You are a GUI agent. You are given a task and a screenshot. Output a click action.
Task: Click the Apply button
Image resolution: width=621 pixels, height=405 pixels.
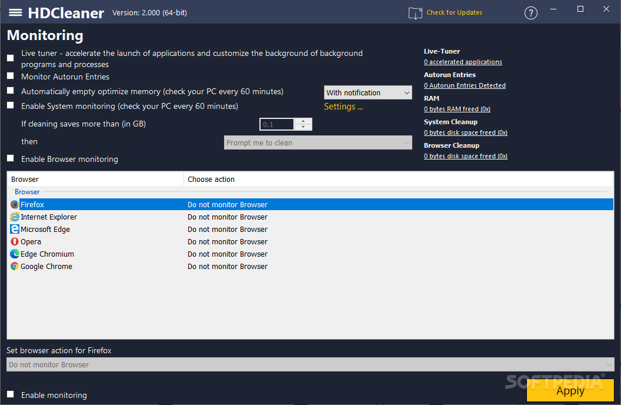(570, 391)
